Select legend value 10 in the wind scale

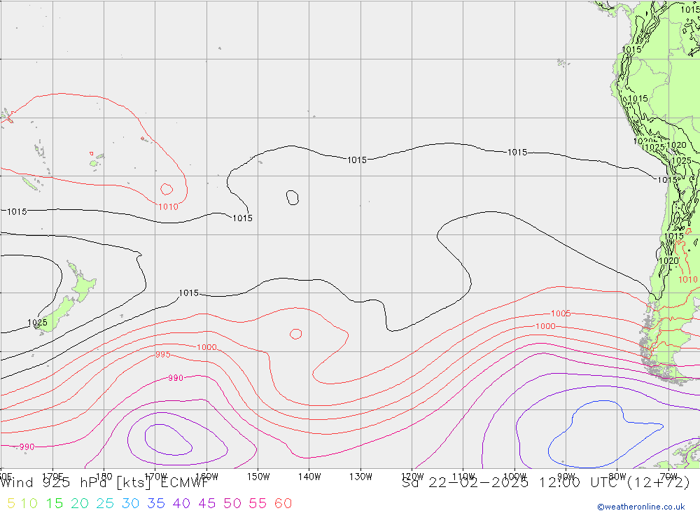coord(29,504)
